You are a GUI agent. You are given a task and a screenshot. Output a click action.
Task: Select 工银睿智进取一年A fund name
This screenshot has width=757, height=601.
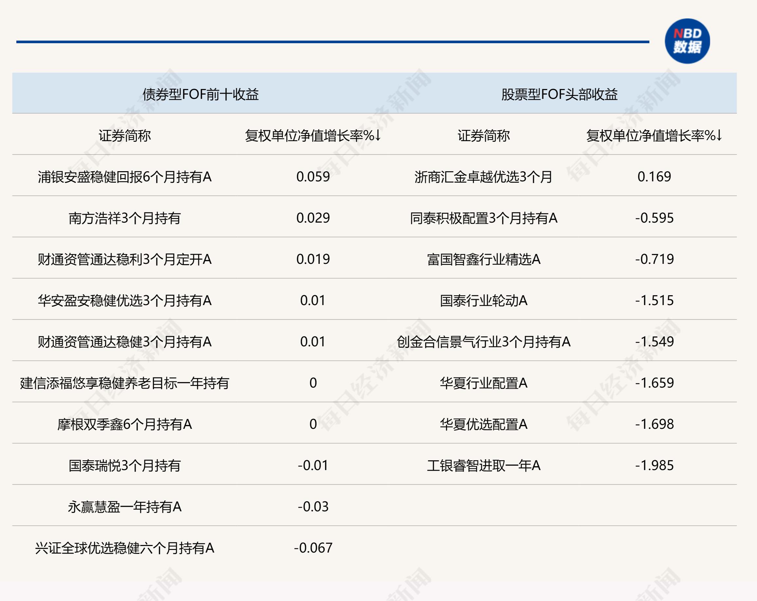pos(484,465)
